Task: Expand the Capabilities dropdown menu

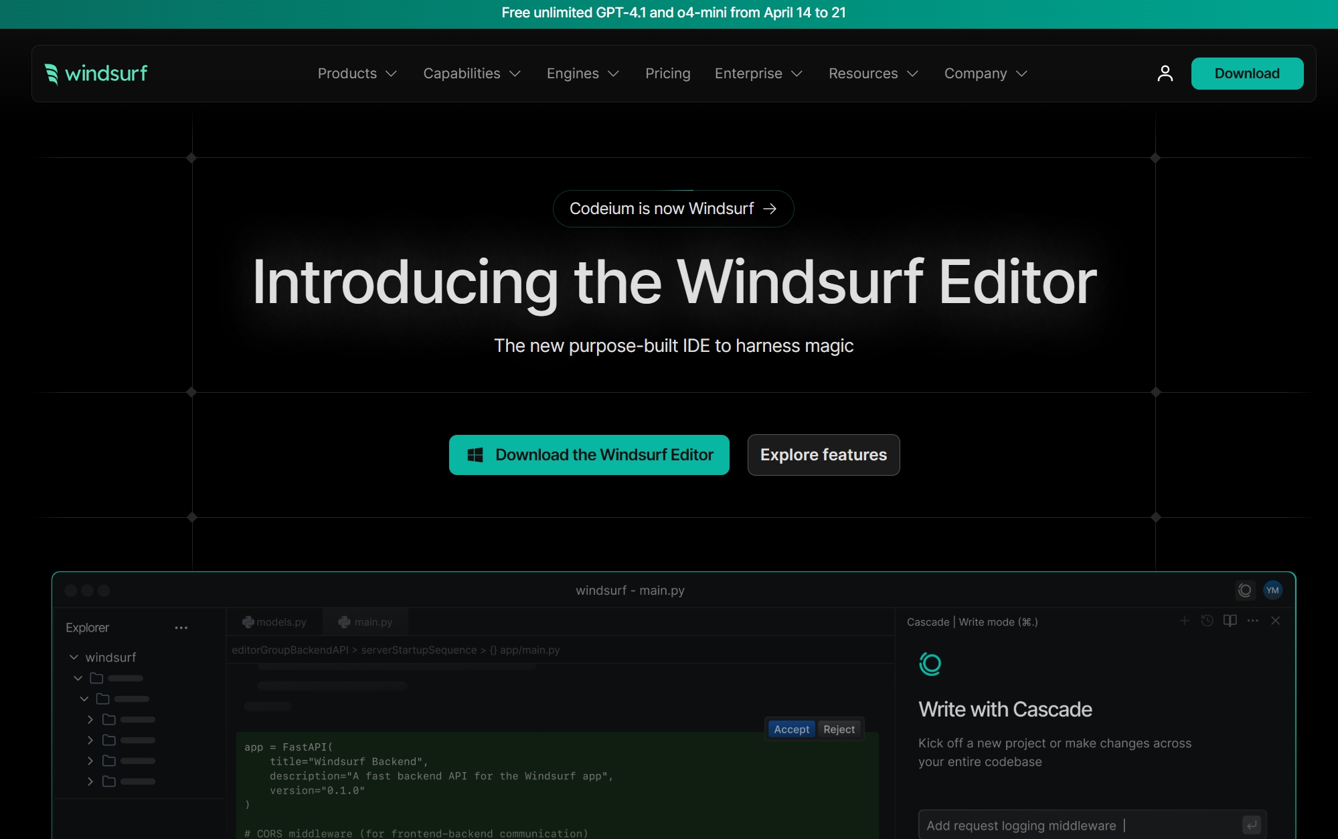Action: tap(472, 74)
